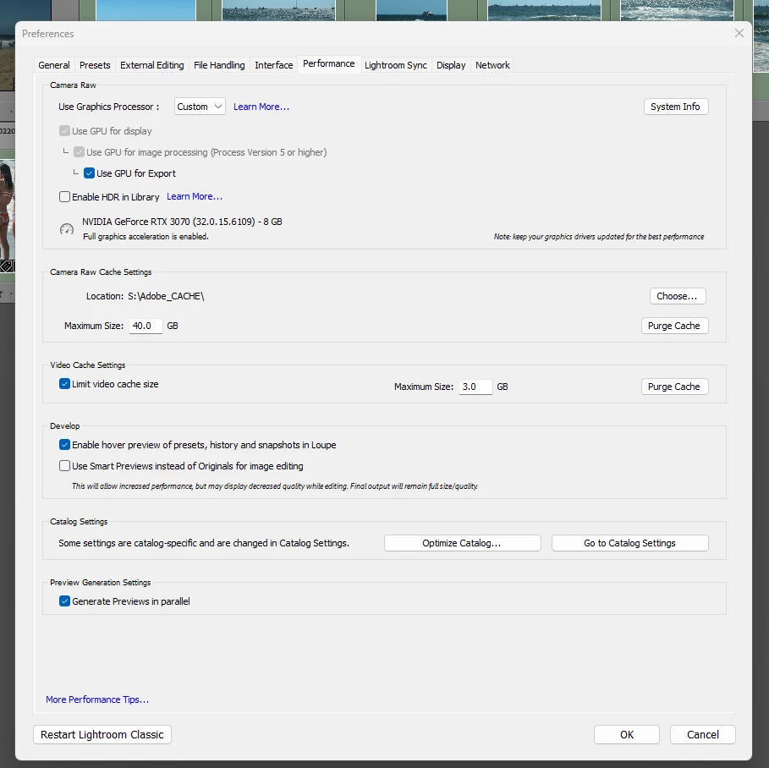Click the System Info button

pos(675,107)
